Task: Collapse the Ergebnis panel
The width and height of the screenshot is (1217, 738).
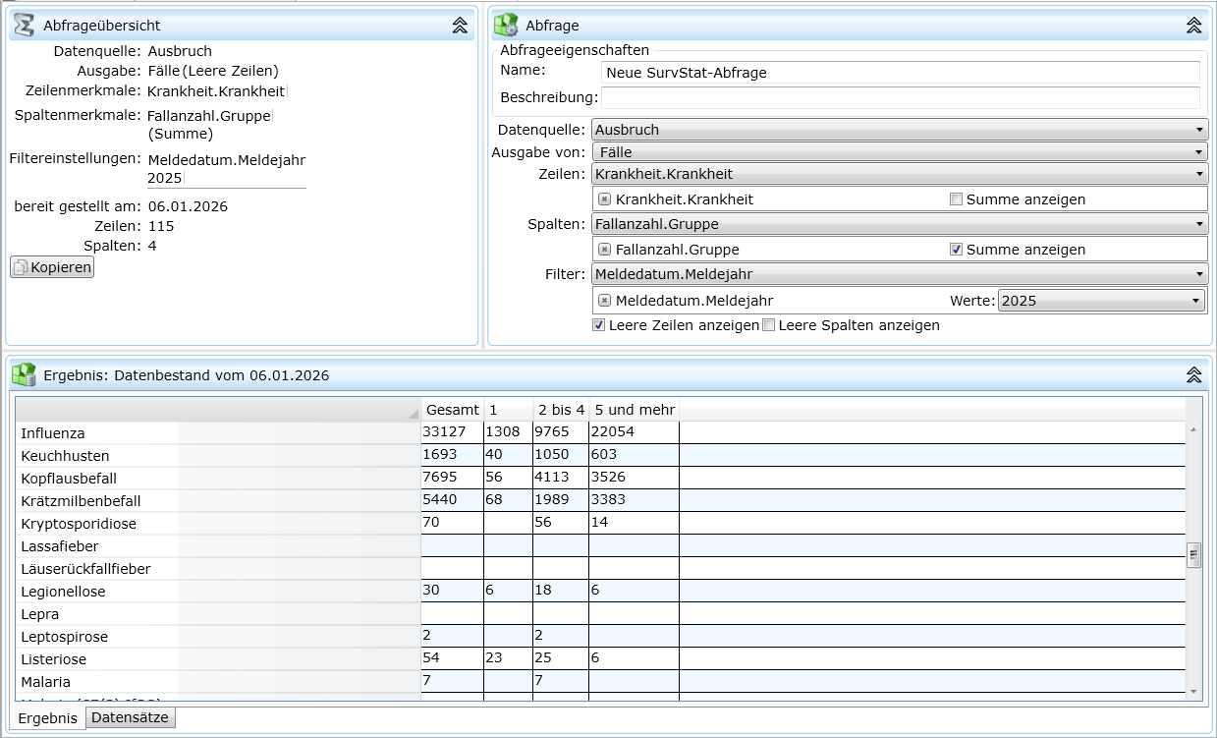Action: tap(1193, 374)
